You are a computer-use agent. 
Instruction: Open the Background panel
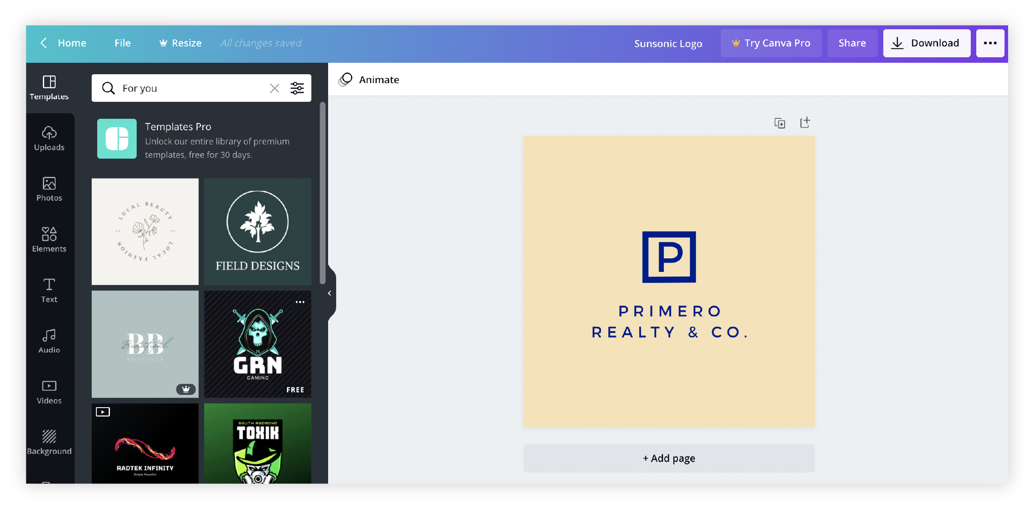click(50, 442)
